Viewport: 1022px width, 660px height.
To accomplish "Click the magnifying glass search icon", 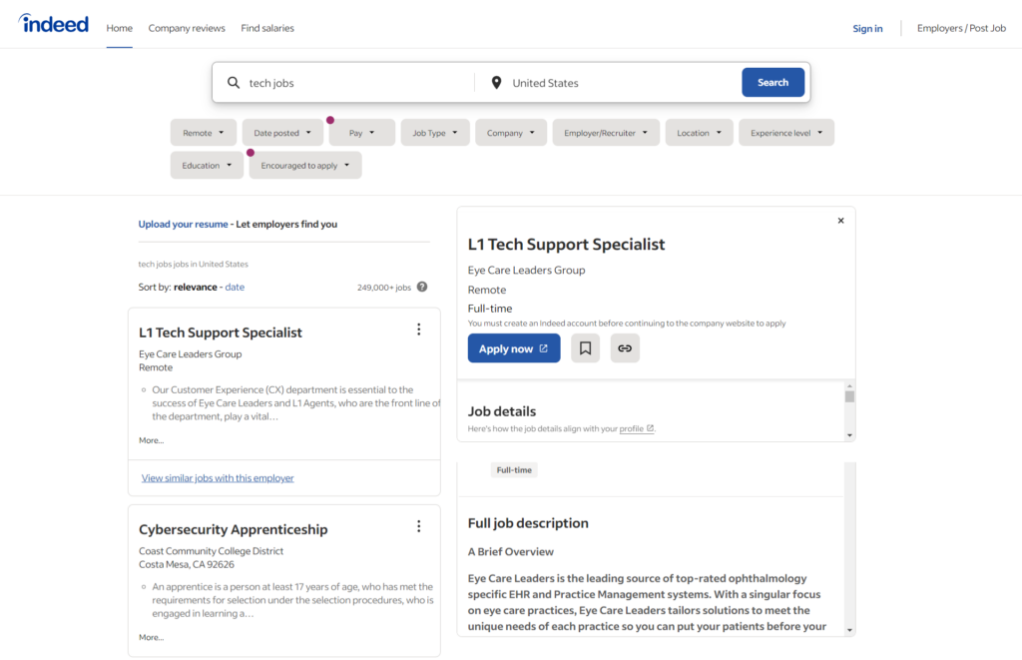I will 234,83.
